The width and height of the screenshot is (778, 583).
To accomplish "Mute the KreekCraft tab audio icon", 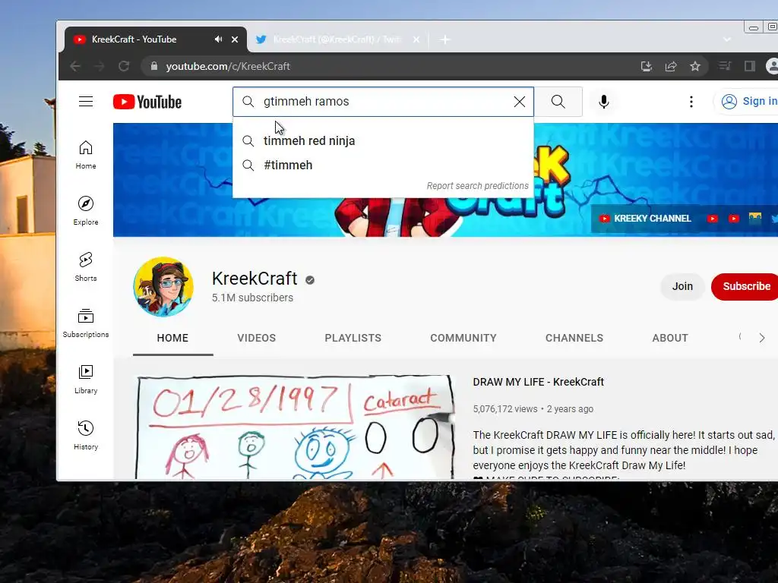I will (x=218, y=39).
